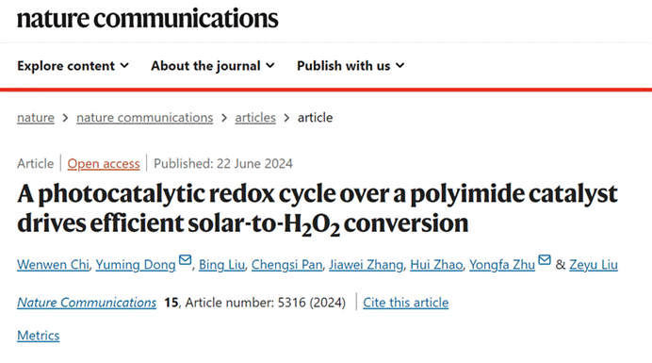Open nature communications breadcrumb link
This screenshot has height=363, width=652.
(145, 118)
